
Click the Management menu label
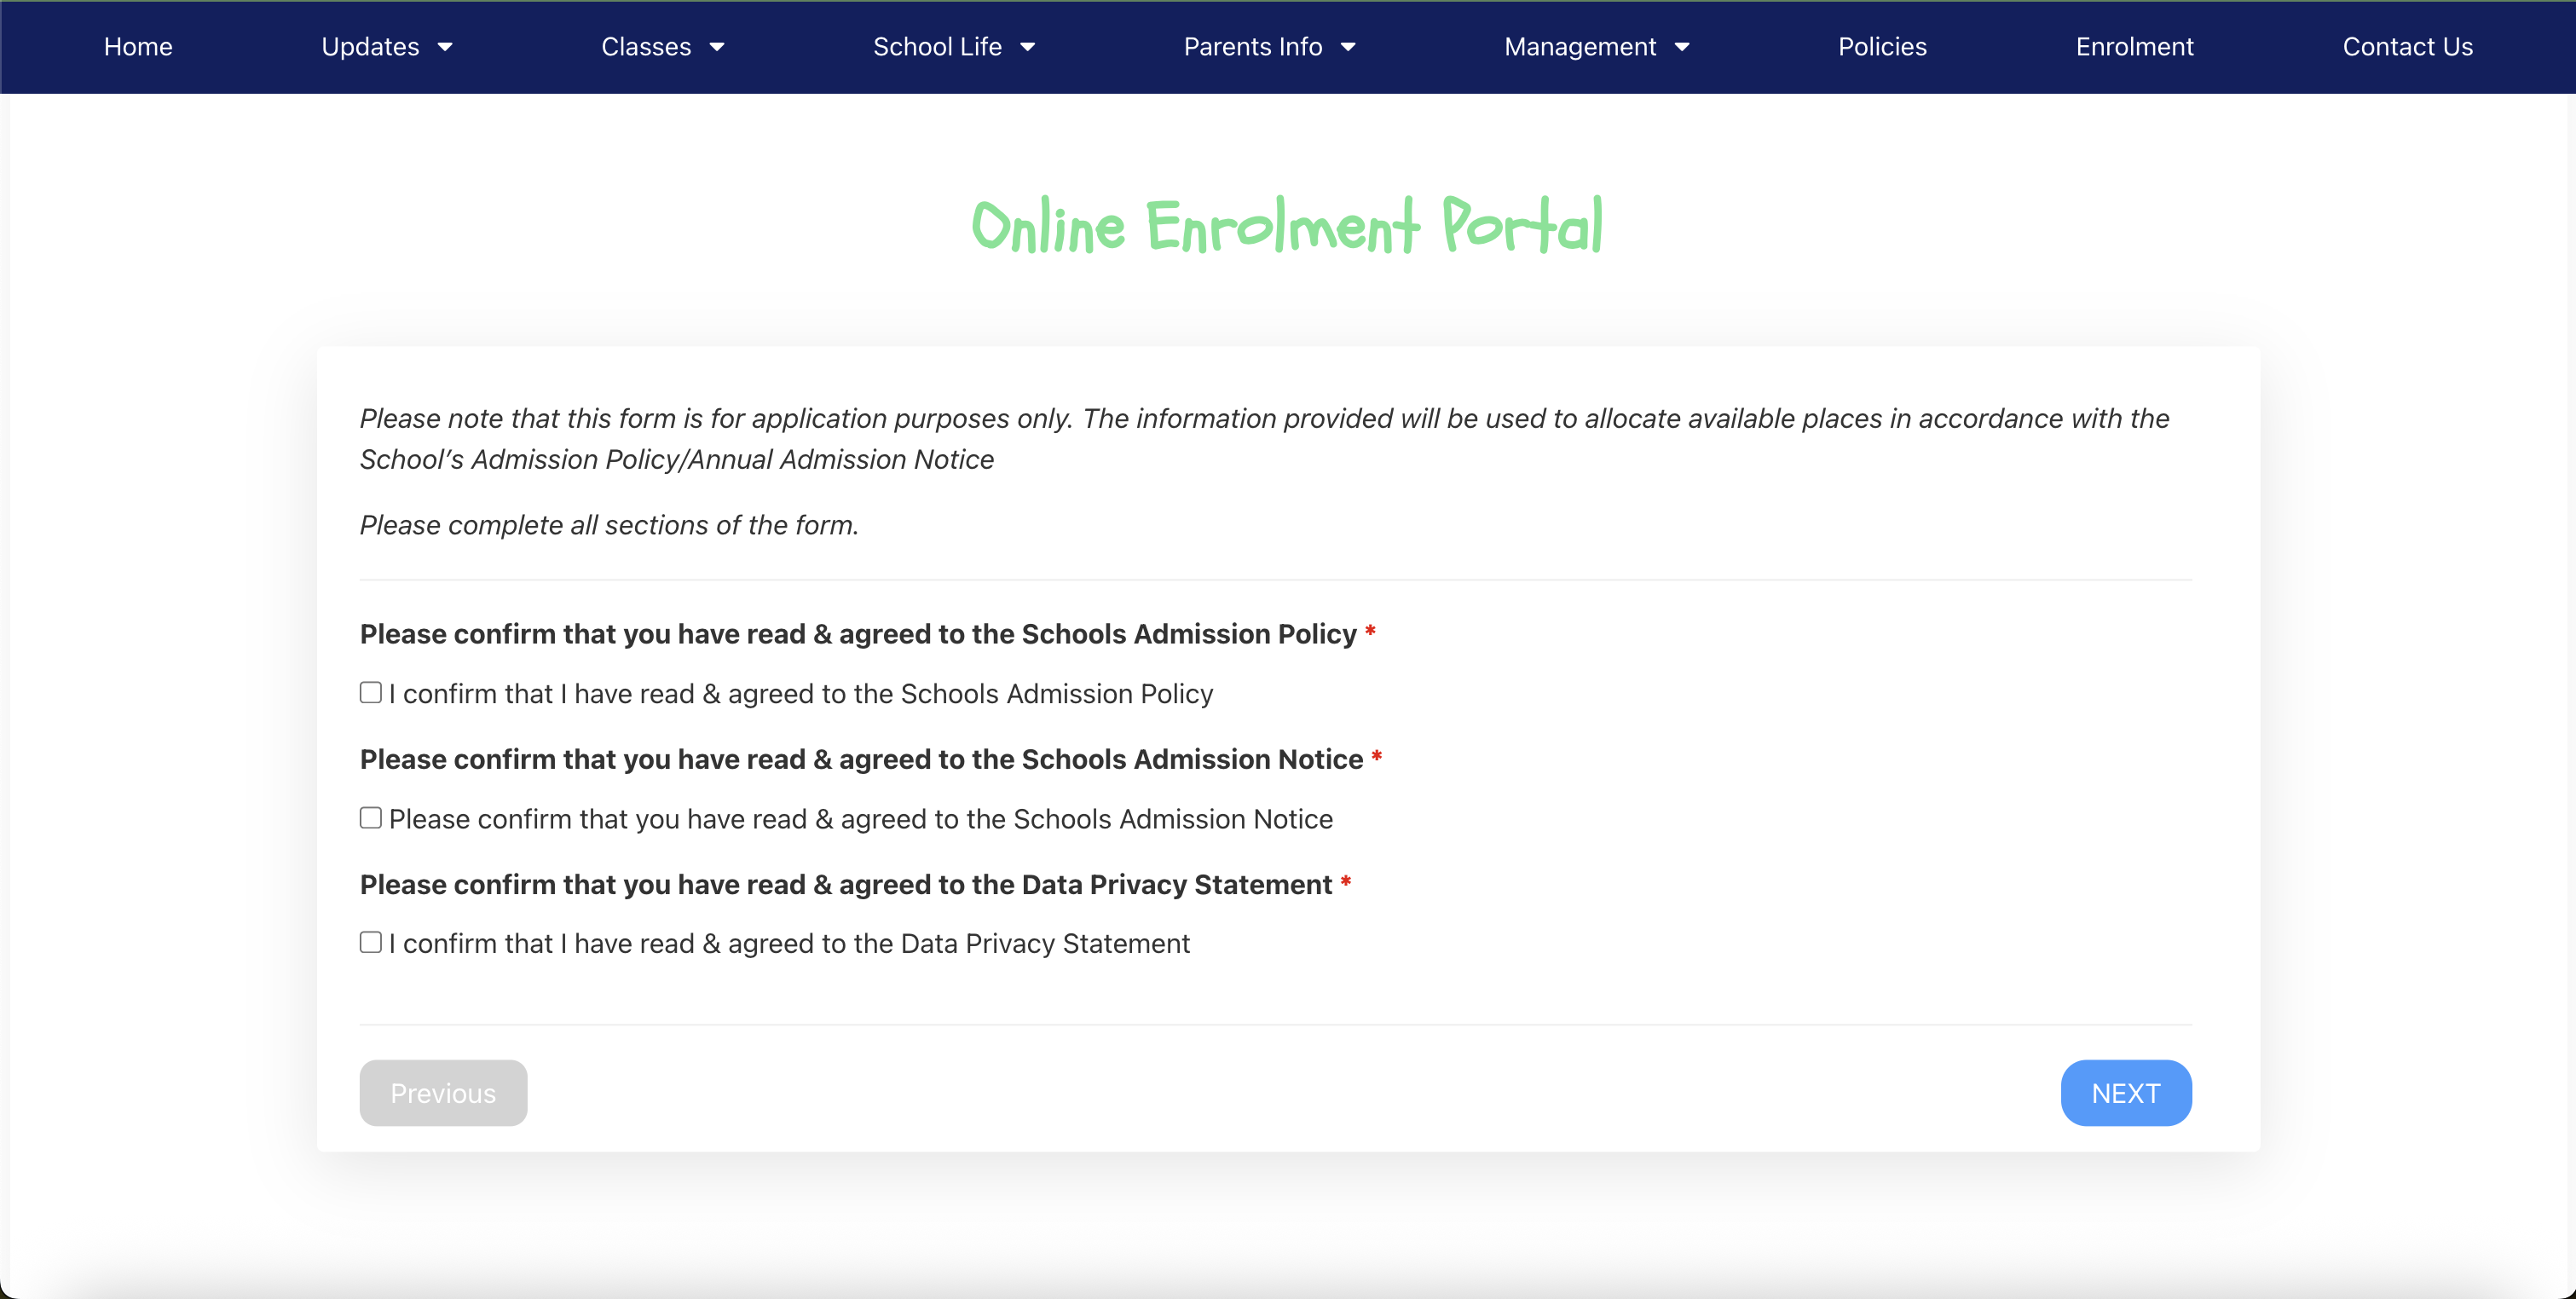tap(1580, 47)
